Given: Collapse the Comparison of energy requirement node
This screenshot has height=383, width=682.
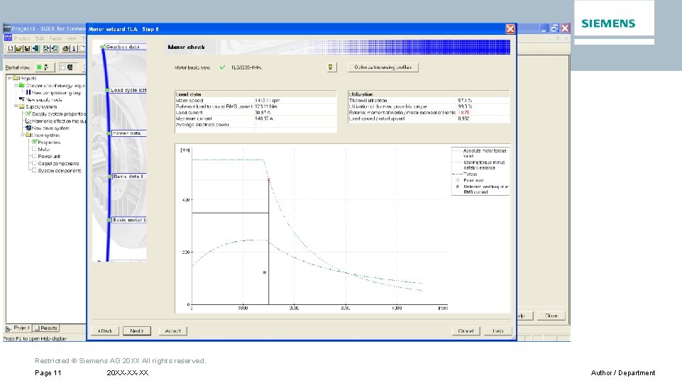Looking at the screenshot, I should (x=16, y=85).
